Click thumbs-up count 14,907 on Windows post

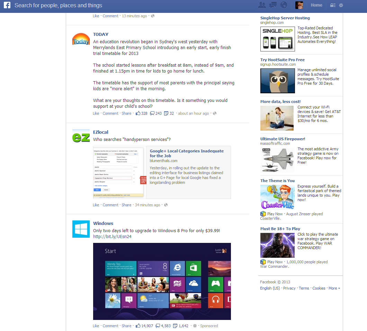[144, 326]
